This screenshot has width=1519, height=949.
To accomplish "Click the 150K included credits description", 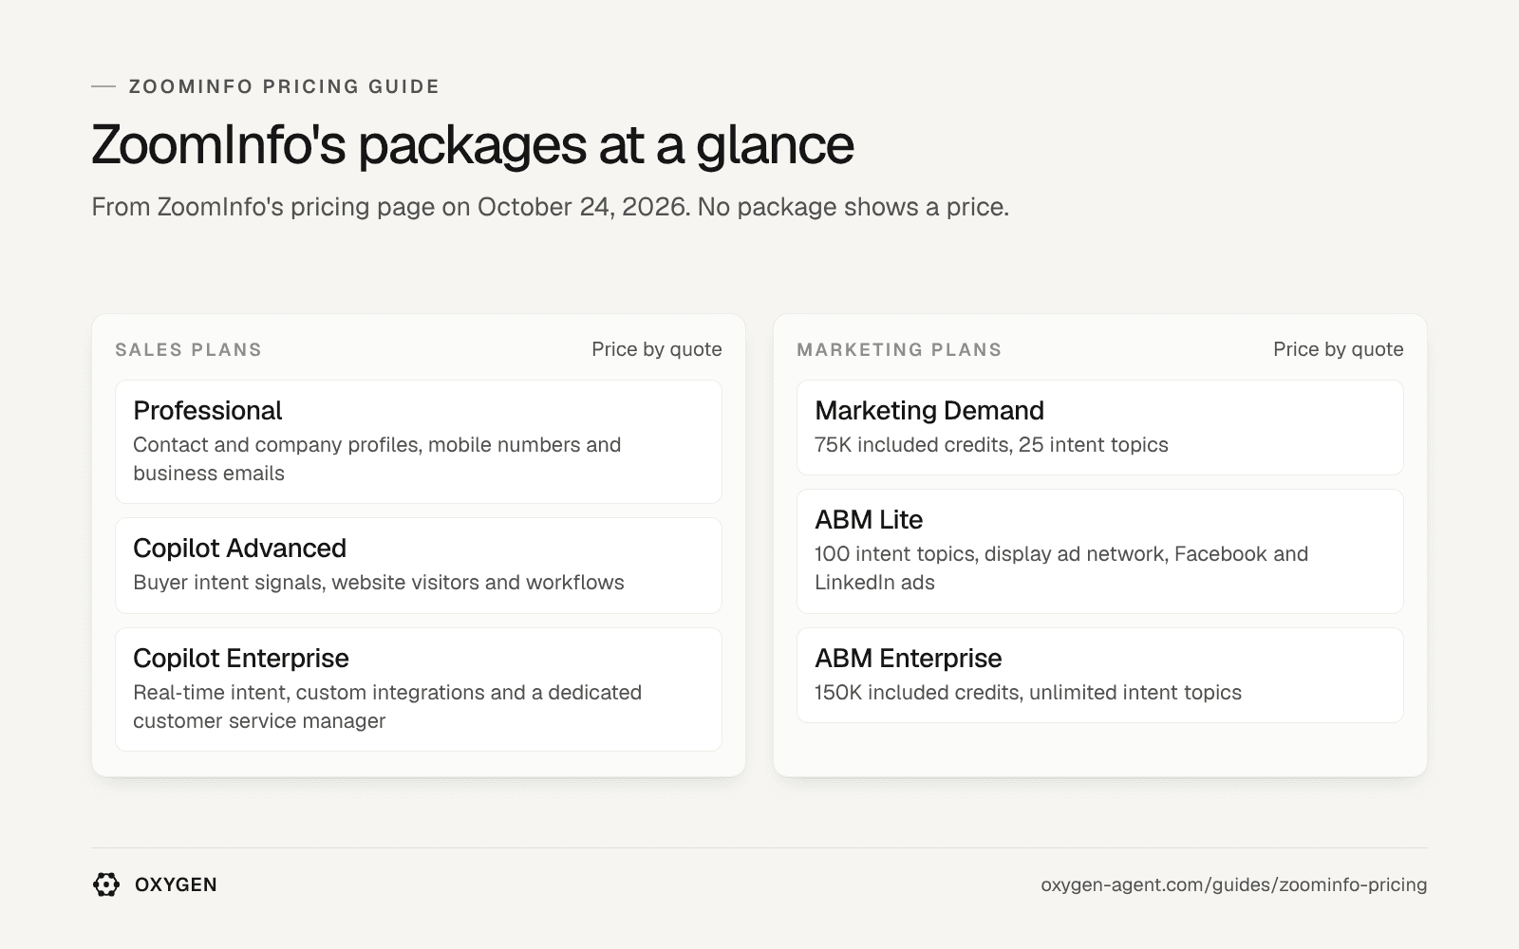I will point(1028,693).
